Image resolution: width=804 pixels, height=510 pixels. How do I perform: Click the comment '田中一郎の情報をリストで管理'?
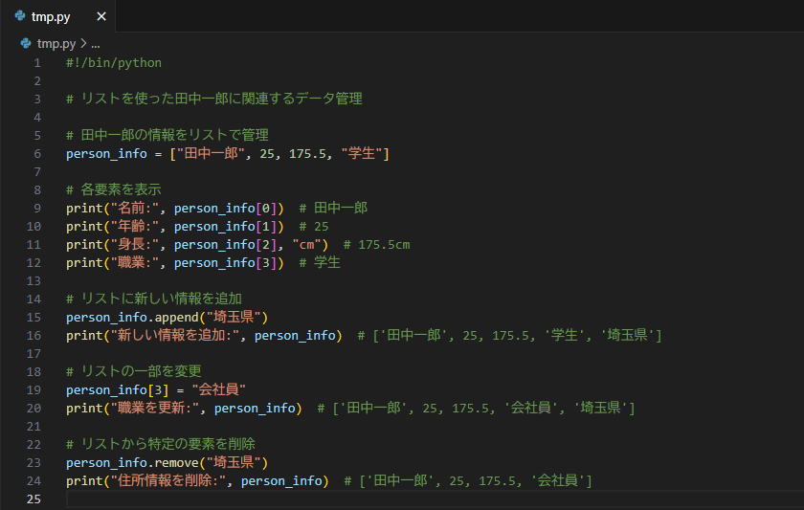click(174, 135)
